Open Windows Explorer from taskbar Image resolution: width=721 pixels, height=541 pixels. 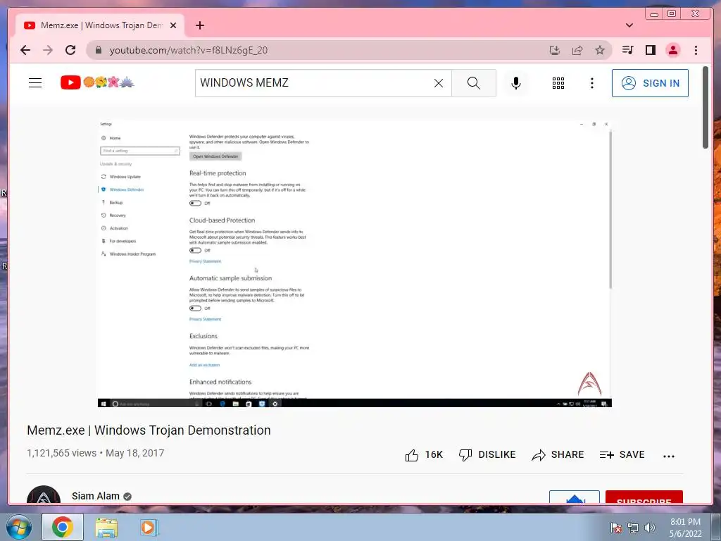(106, 527)
